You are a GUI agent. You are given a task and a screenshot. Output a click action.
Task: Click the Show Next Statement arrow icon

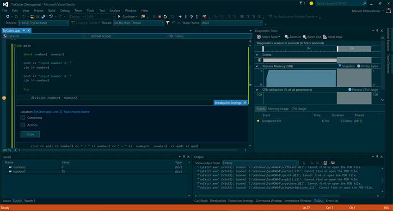pos(180,17)
